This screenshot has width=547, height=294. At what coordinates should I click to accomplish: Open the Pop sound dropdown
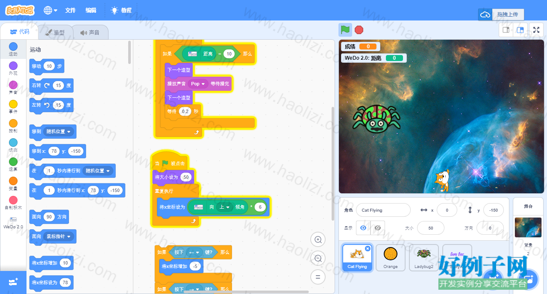click(198, 84)
